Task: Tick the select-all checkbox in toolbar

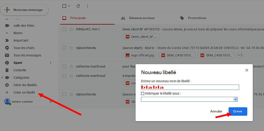Action: pyautogui.click(x=64, y=6)
